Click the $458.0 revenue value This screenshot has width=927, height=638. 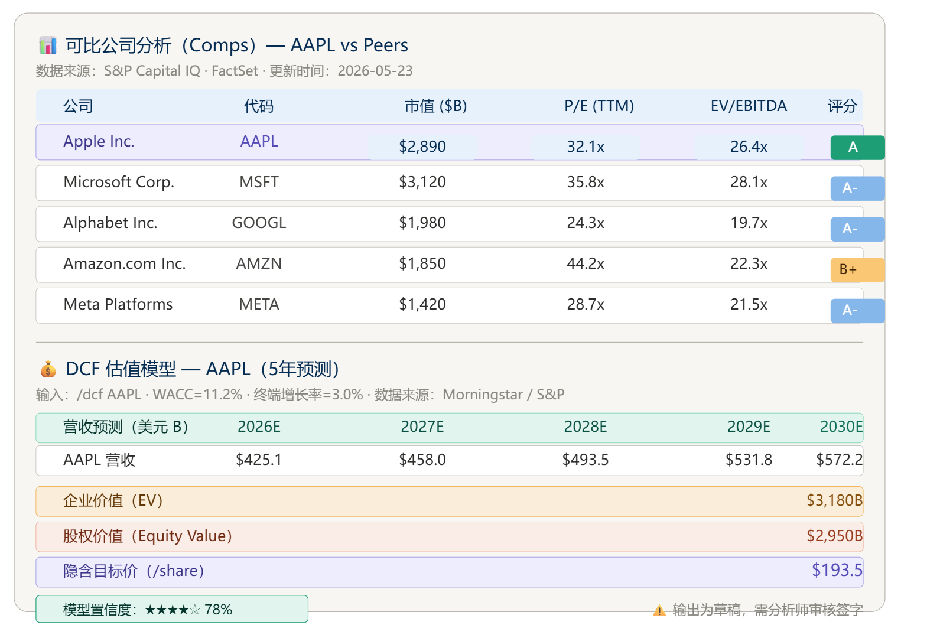coord(422,460)
